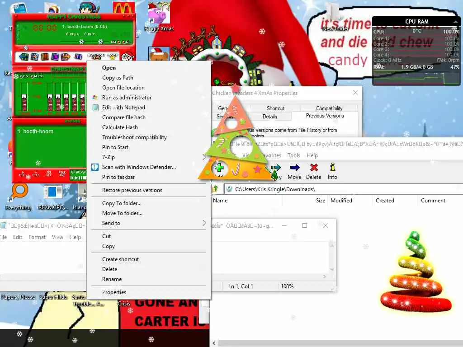Sort by Size column in 7-Zip

point(305,200)
